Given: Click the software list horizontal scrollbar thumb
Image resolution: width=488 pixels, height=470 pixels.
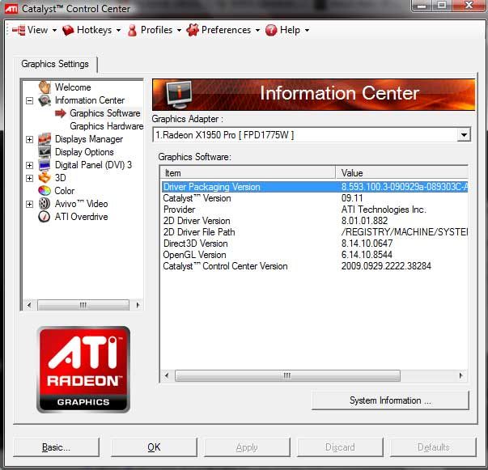Looking at the screenshot, I should click(287, 375).
